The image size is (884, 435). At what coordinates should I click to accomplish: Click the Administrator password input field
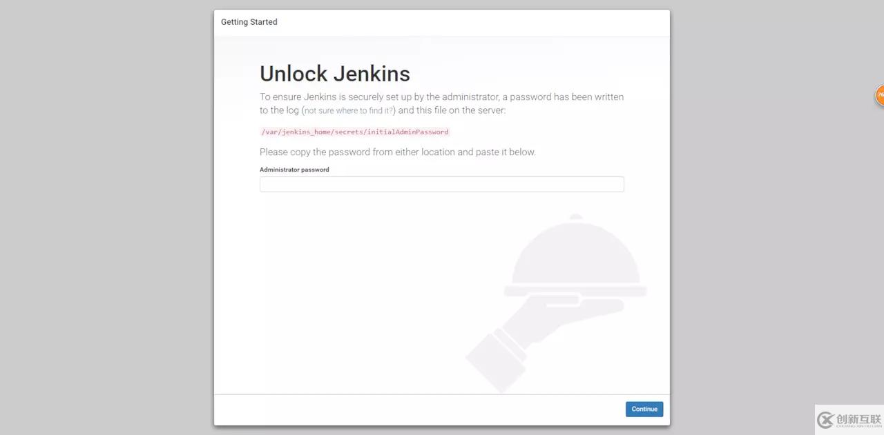pos(441,184)
